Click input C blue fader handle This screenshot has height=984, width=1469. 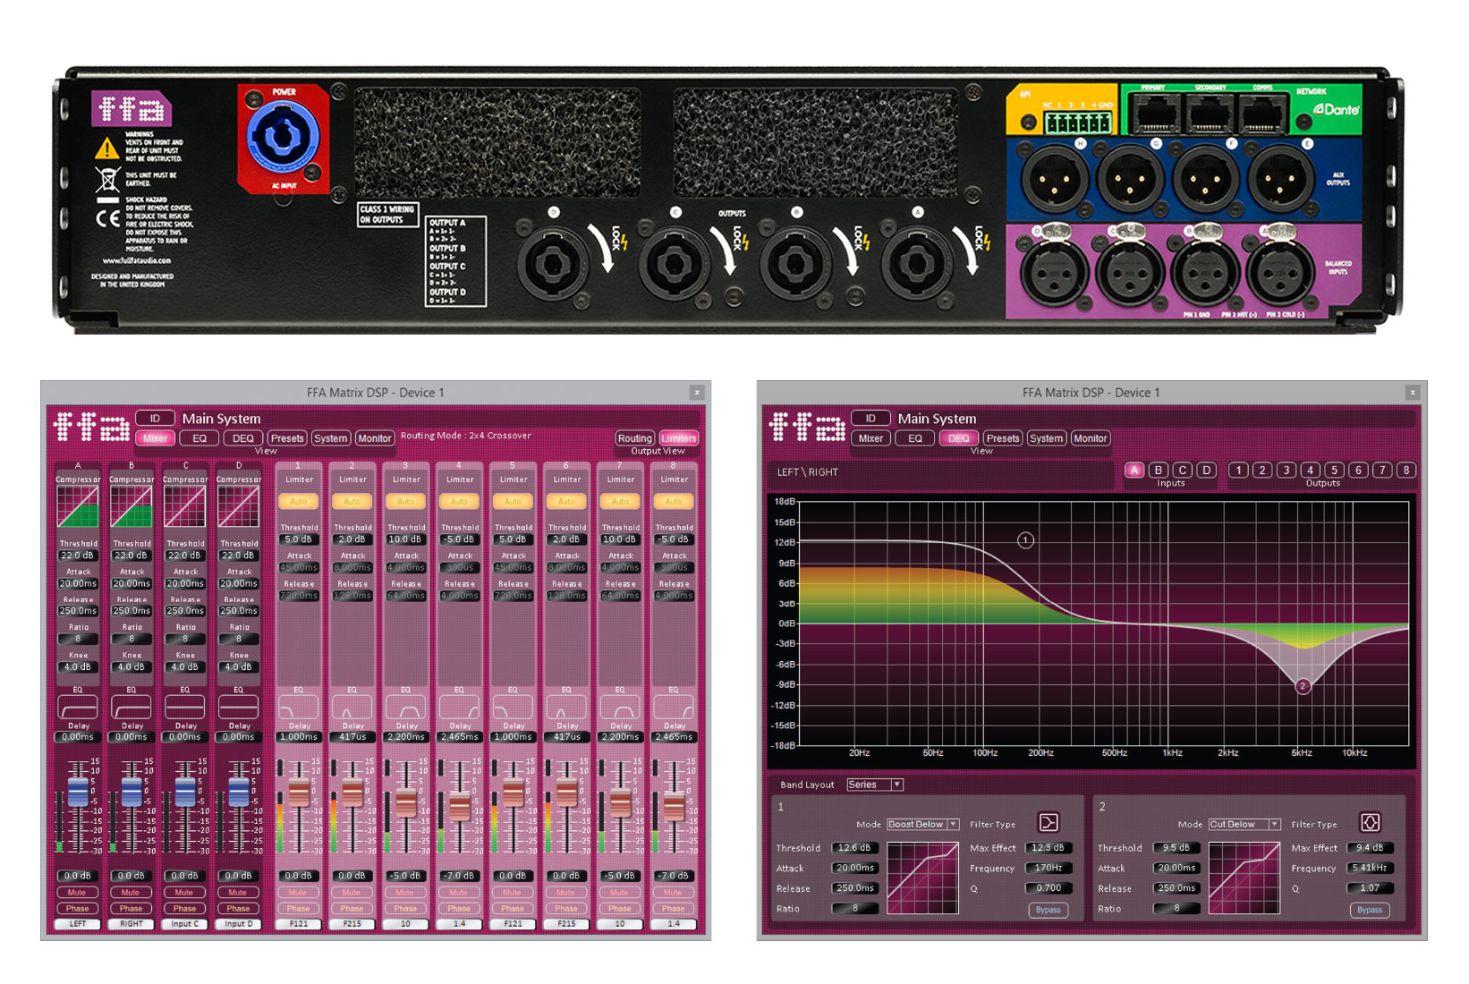click(185, 791)
